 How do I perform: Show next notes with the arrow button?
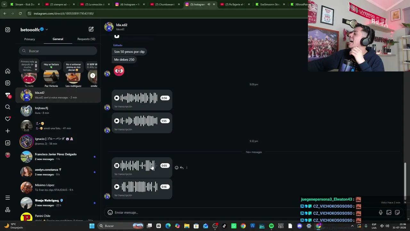coord(93,76)
